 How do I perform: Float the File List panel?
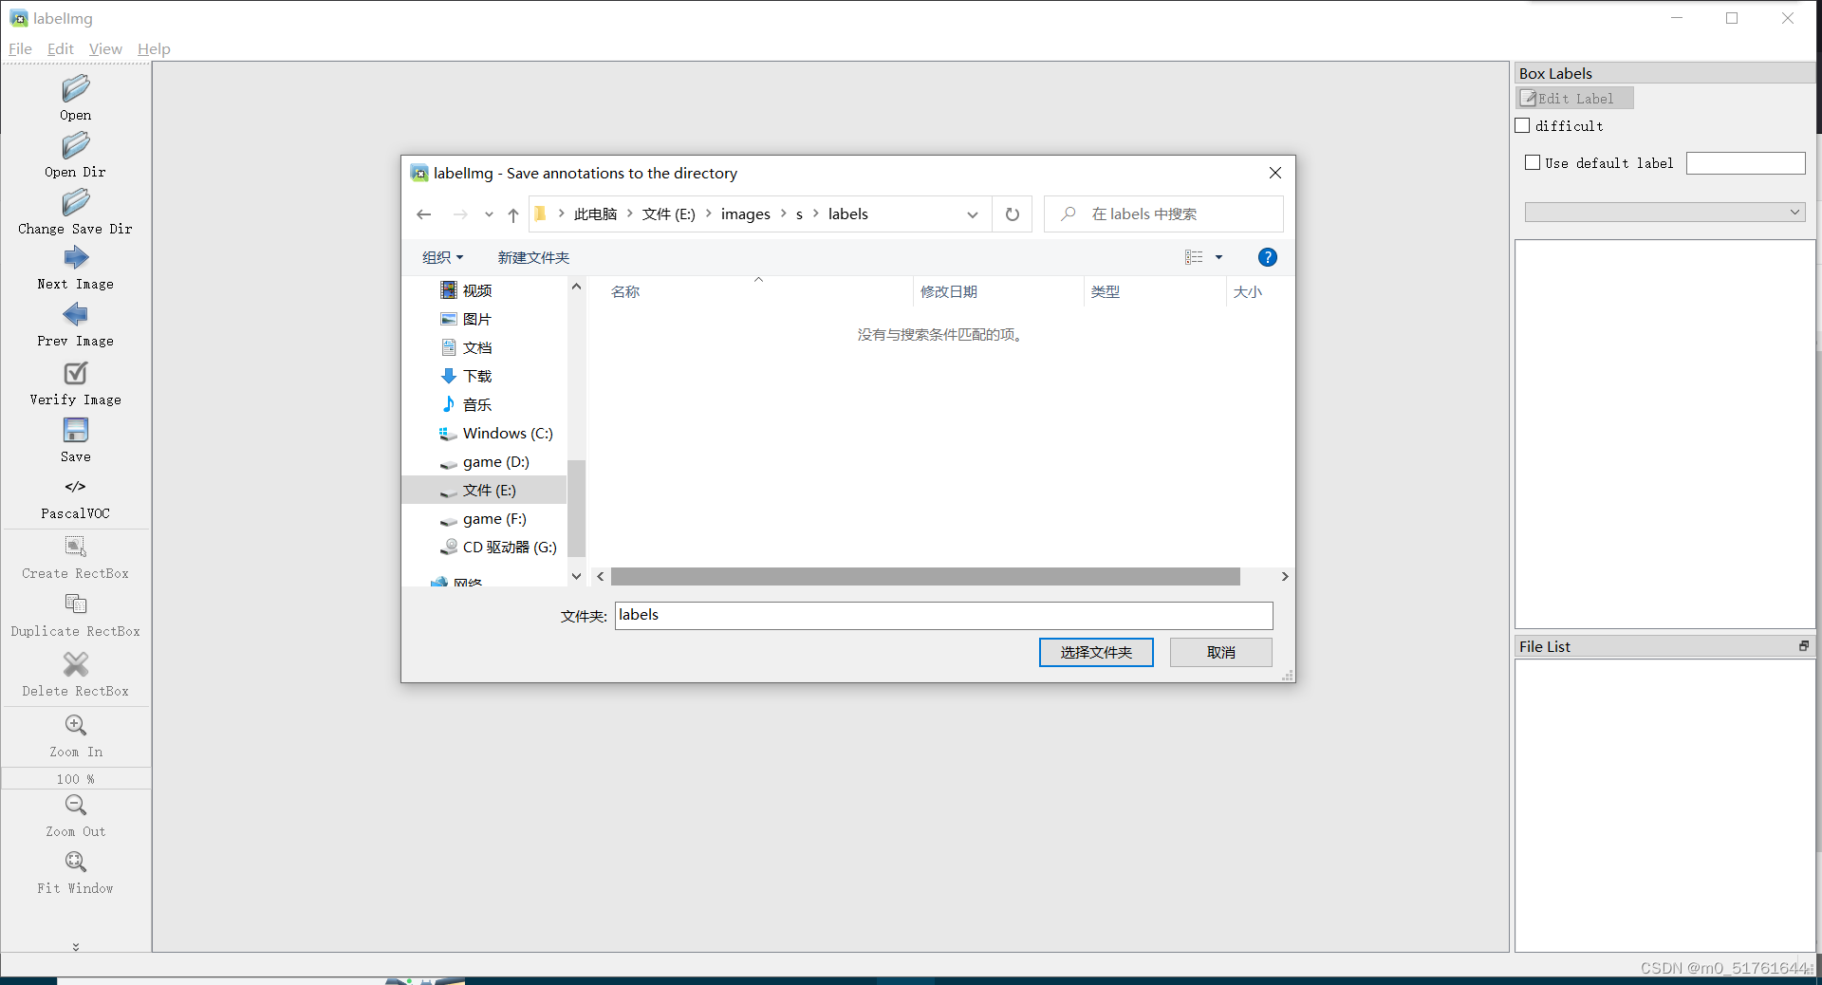coord(1804,646)
